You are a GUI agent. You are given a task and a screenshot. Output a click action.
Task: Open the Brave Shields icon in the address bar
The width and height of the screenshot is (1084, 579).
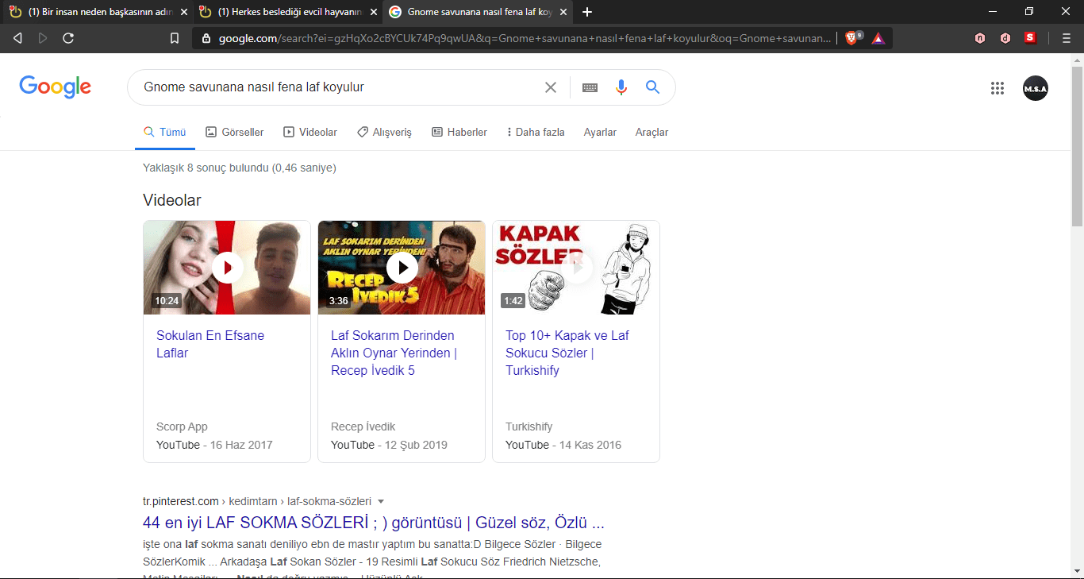click(851, 37)
